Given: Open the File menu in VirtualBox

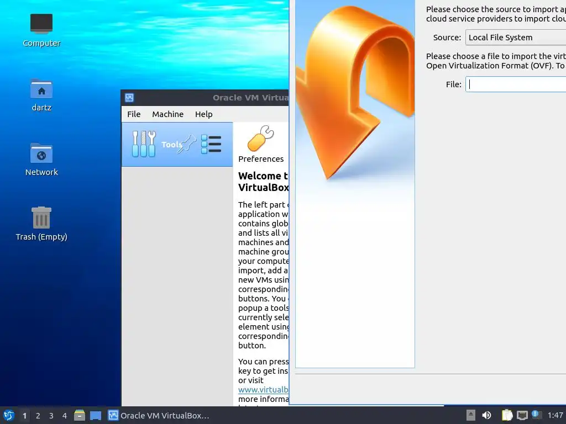Looking at the screenshot, I should point(134,114).
